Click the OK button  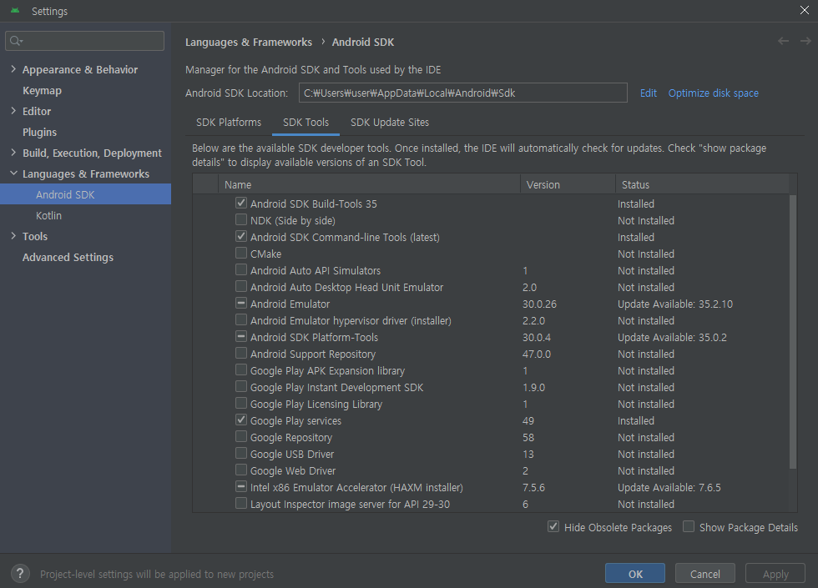635,574
